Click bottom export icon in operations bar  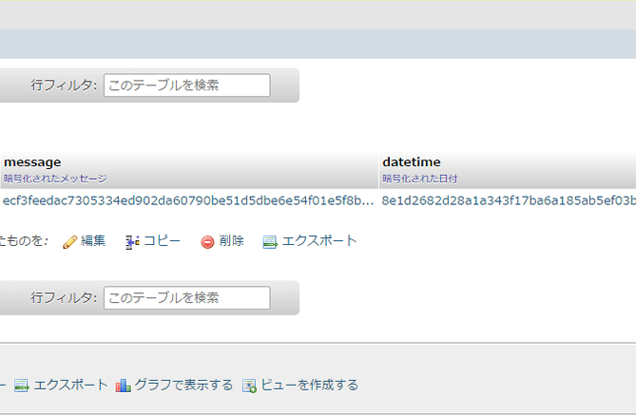click(x=22, y=386)
